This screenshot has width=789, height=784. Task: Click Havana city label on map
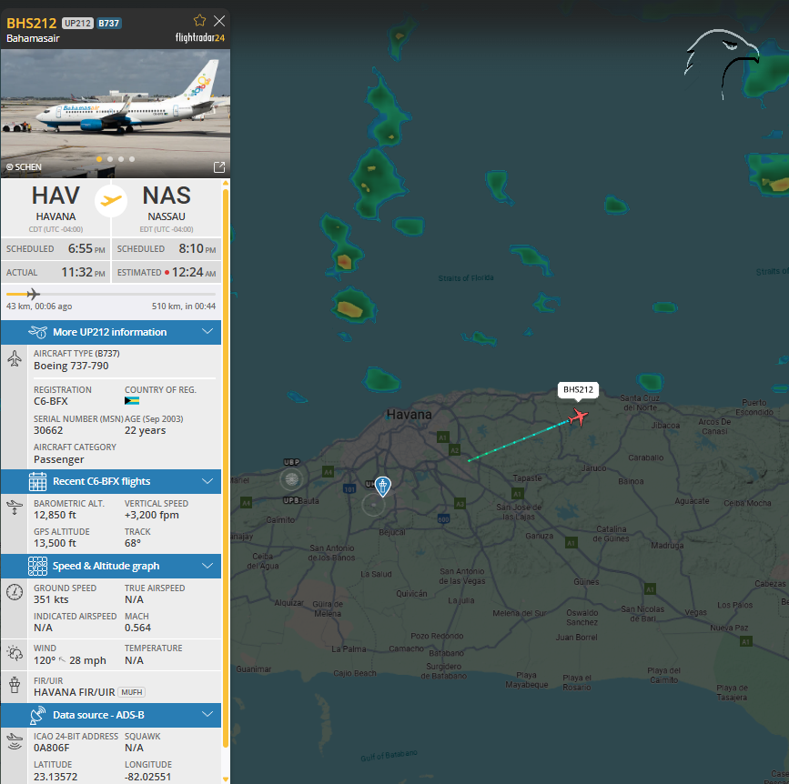point(410,415)
